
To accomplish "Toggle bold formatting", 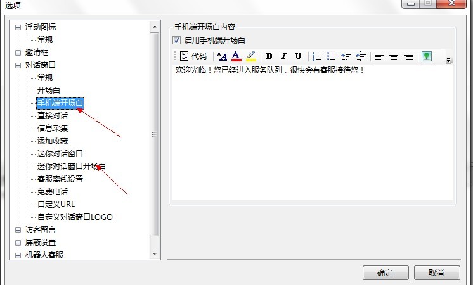I will tap(269, 56).
